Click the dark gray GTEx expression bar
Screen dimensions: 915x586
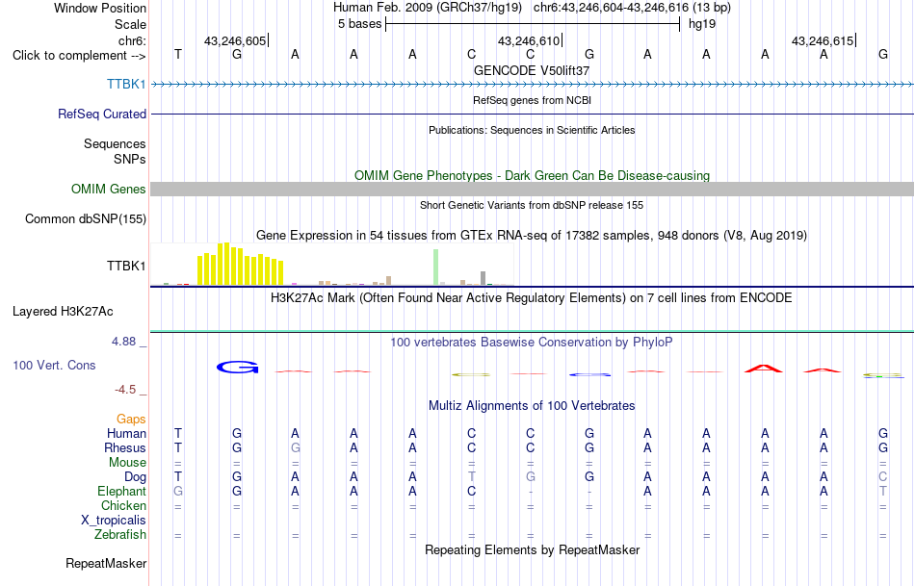[x=483, y=278]
